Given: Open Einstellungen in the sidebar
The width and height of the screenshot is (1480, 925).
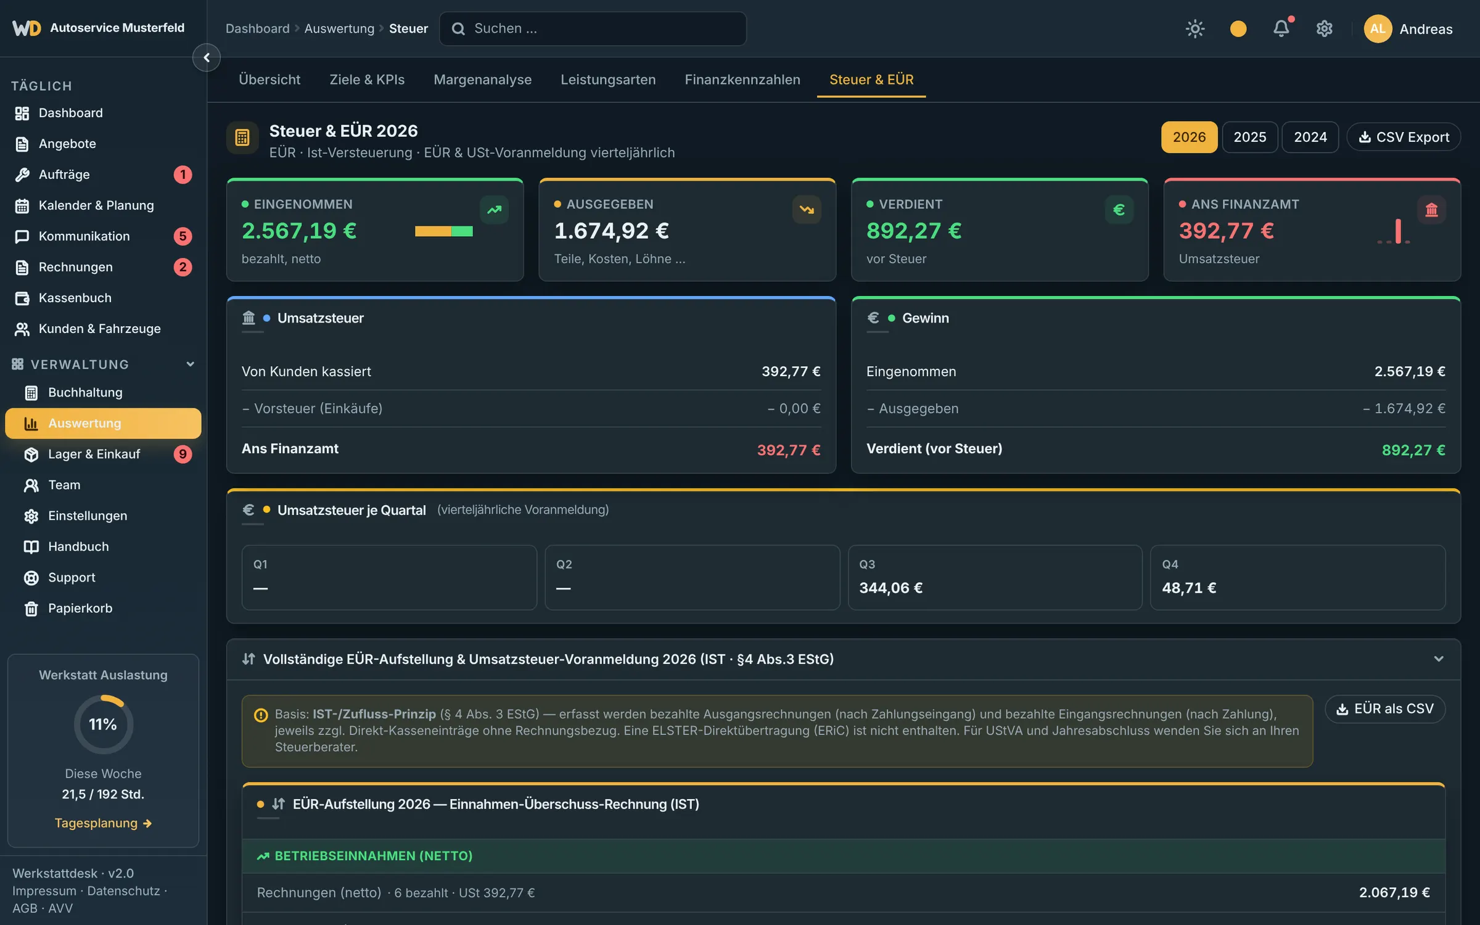Looking at the screenshot, I should pos(103,516).
